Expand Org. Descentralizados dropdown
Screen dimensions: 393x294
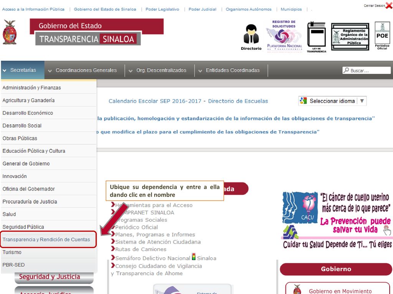pyautogui.click(x=159, y=70)
